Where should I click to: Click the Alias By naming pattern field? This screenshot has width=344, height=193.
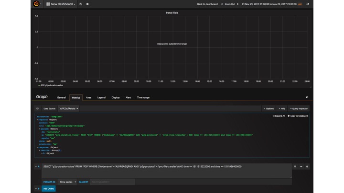point(112,182)
